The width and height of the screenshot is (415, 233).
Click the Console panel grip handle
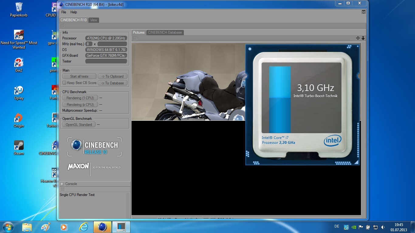coord(62,189)
